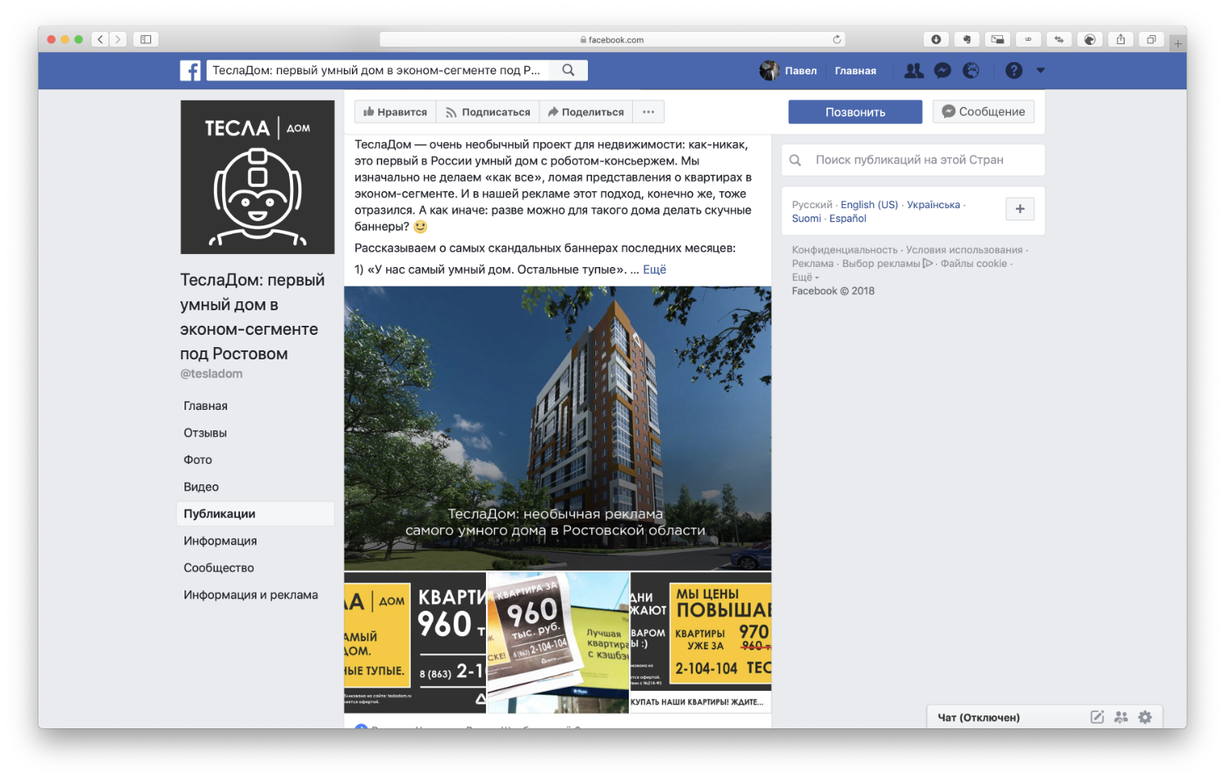Open Сообщество section

tap(219, 568)
